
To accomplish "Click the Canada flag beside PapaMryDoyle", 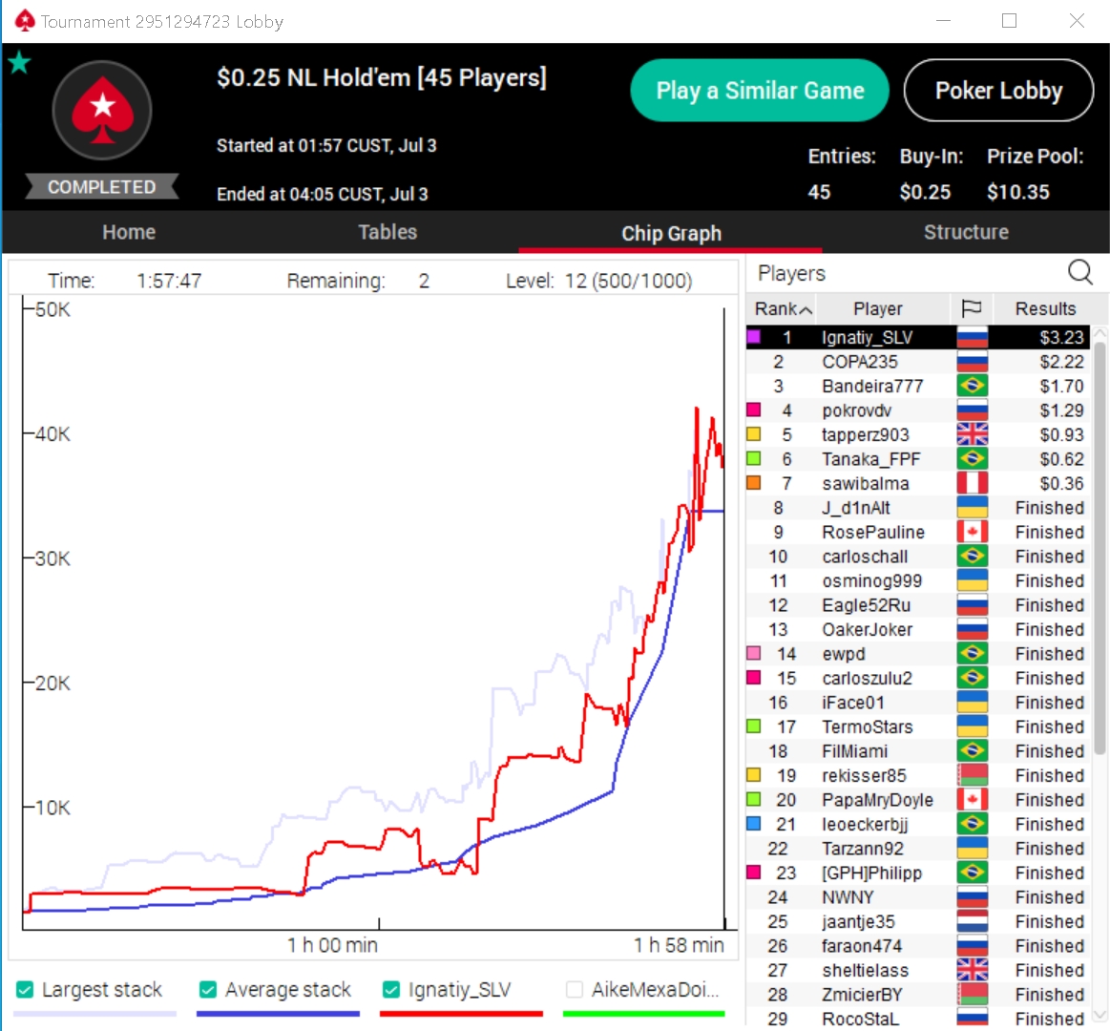I will [x=972, y=799].
